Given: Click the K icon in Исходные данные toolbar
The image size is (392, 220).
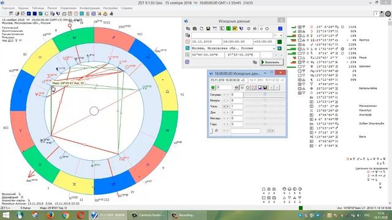Looking at the screenshot, I should pyautogui.click(x=222, y=29).
